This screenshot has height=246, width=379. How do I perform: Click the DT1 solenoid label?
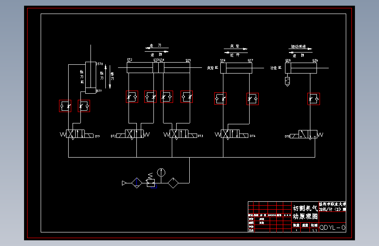point(97,136)
